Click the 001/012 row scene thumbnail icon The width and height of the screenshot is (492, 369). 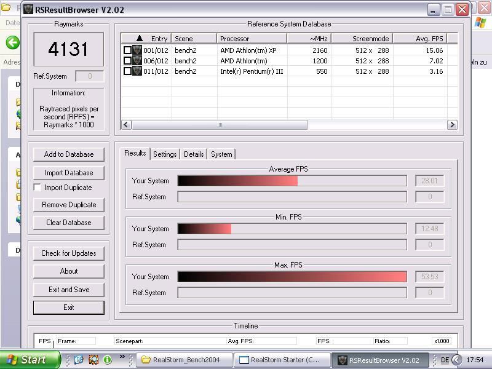(x=137, y=50)
